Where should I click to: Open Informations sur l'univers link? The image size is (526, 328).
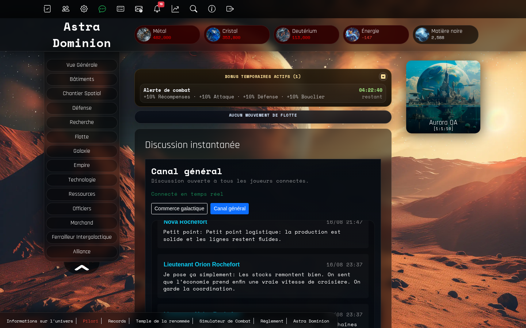click(x=40, y=321)
